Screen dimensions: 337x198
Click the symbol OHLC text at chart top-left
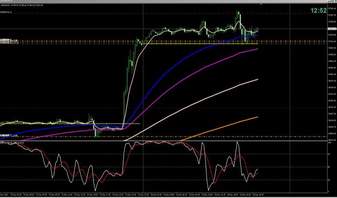click(22, 5)
